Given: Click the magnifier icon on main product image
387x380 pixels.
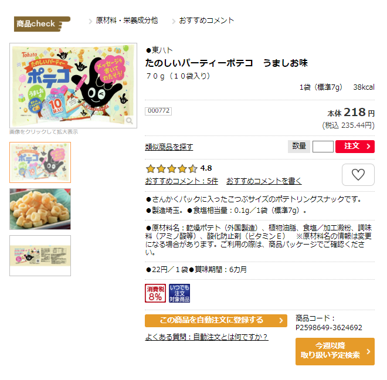Looking at the screenshot, I should tap(130, 121).
